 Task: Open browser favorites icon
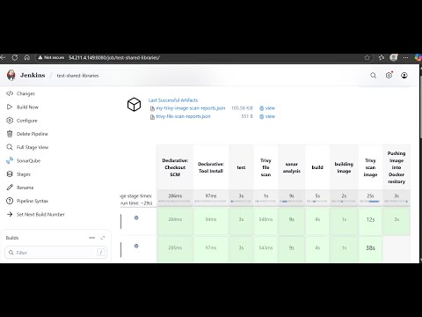382,58
